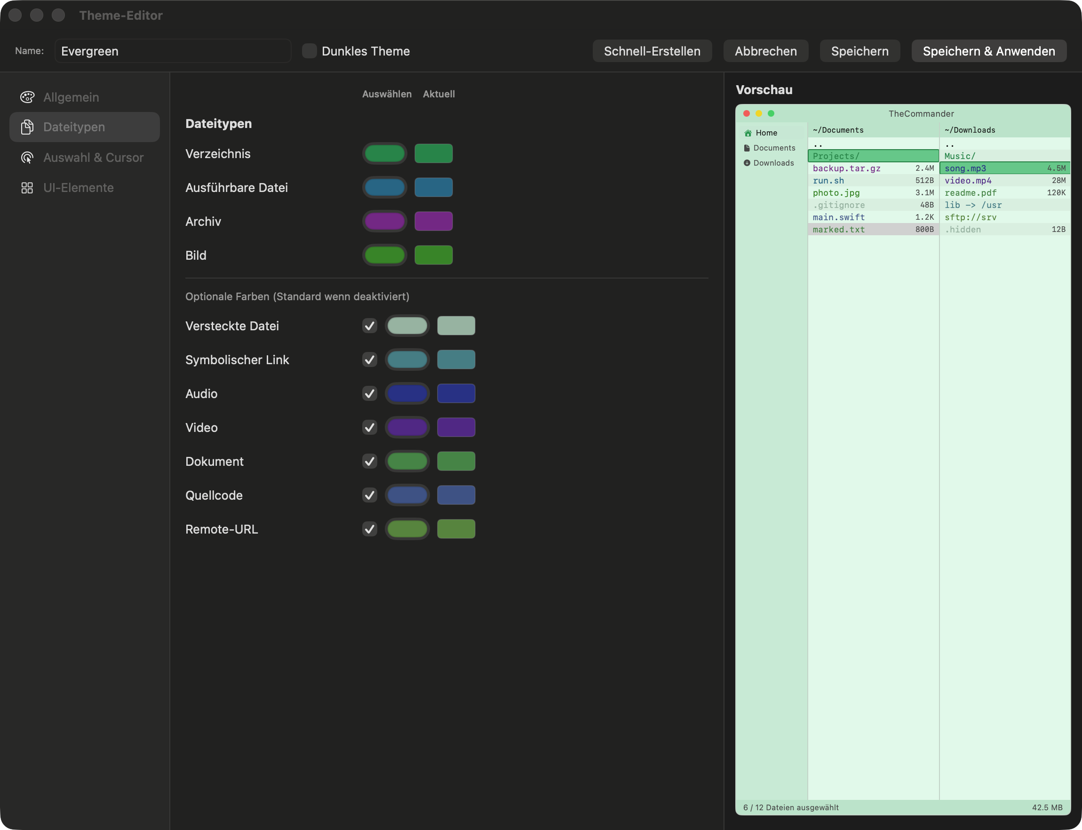Select Home in the preview sidebar

(766, 132)
